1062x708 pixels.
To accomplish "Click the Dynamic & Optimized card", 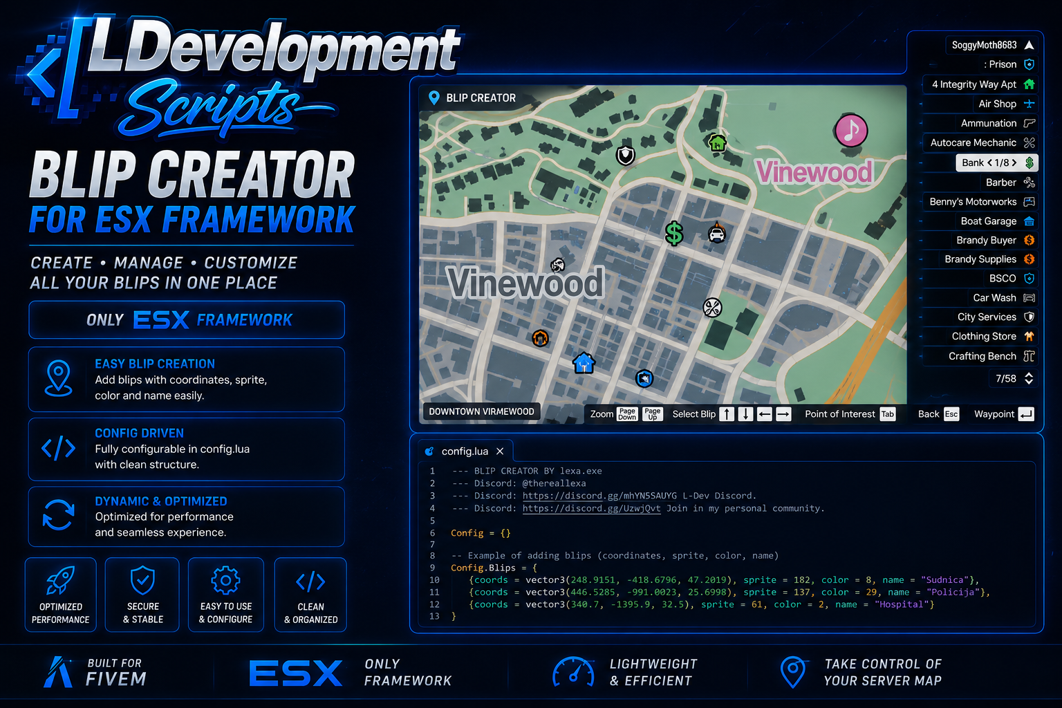I will point(187,516).
